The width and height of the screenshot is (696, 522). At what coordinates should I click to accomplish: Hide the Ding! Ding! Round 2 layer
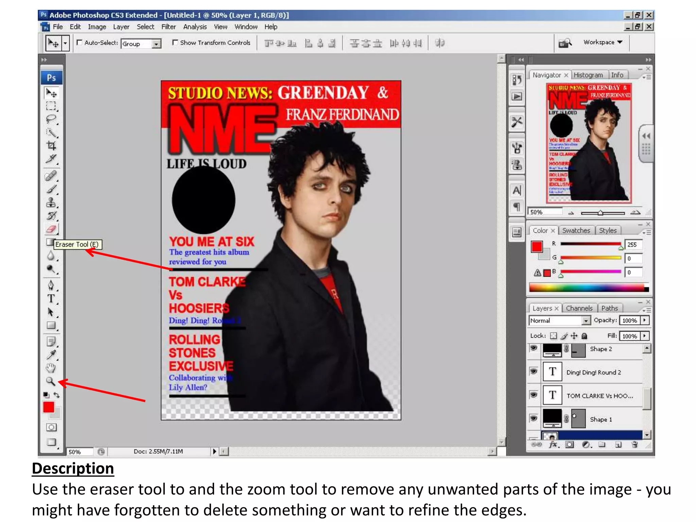[534, 371]
